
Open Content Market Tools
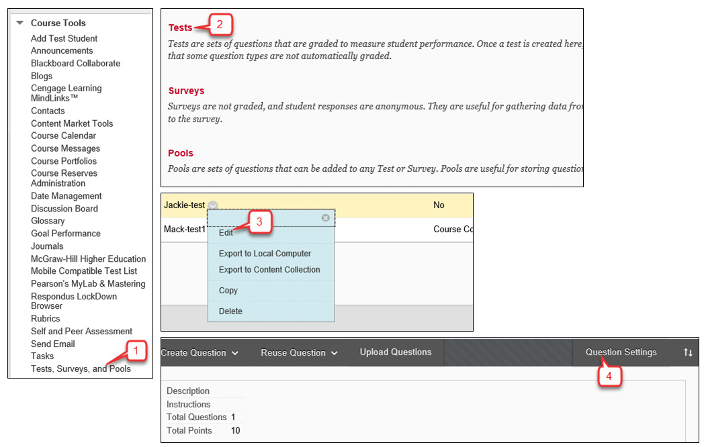[72, 123]
